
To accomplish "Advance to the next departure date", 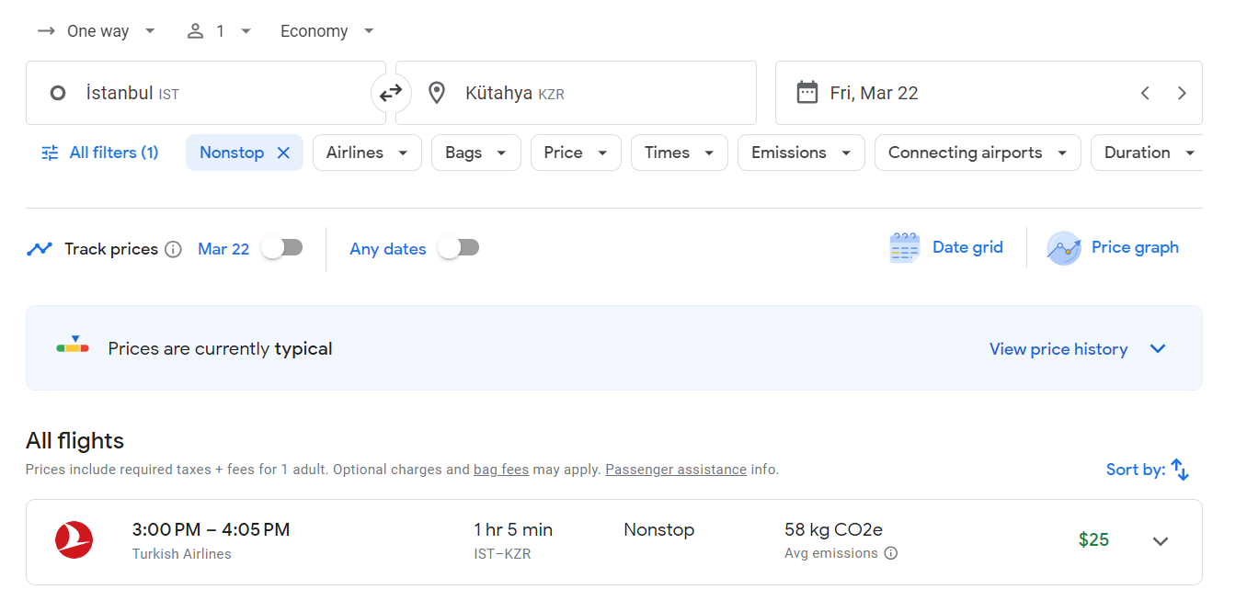I will (1182, 93).
